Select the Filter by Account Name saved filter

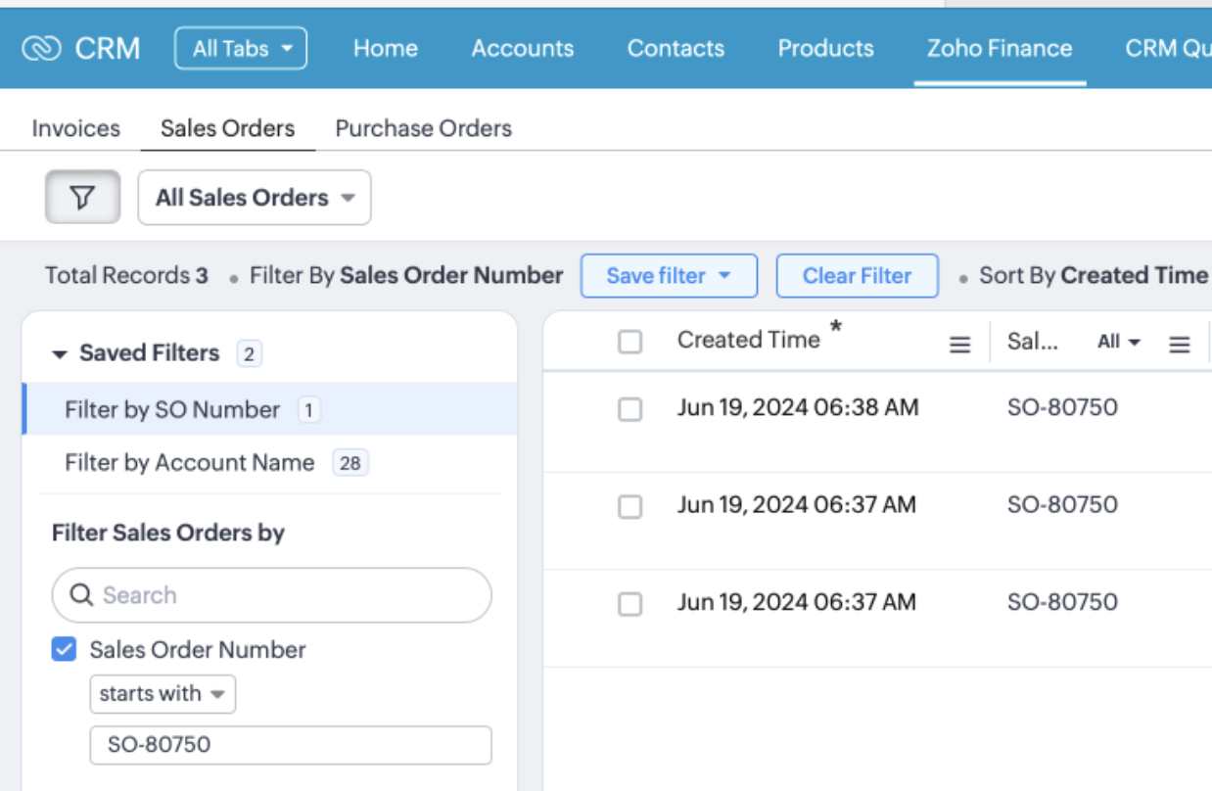[190, 462]
